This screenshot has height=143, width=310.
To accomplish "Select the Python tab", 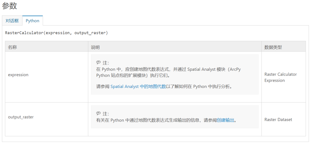I will click(32, 21).
